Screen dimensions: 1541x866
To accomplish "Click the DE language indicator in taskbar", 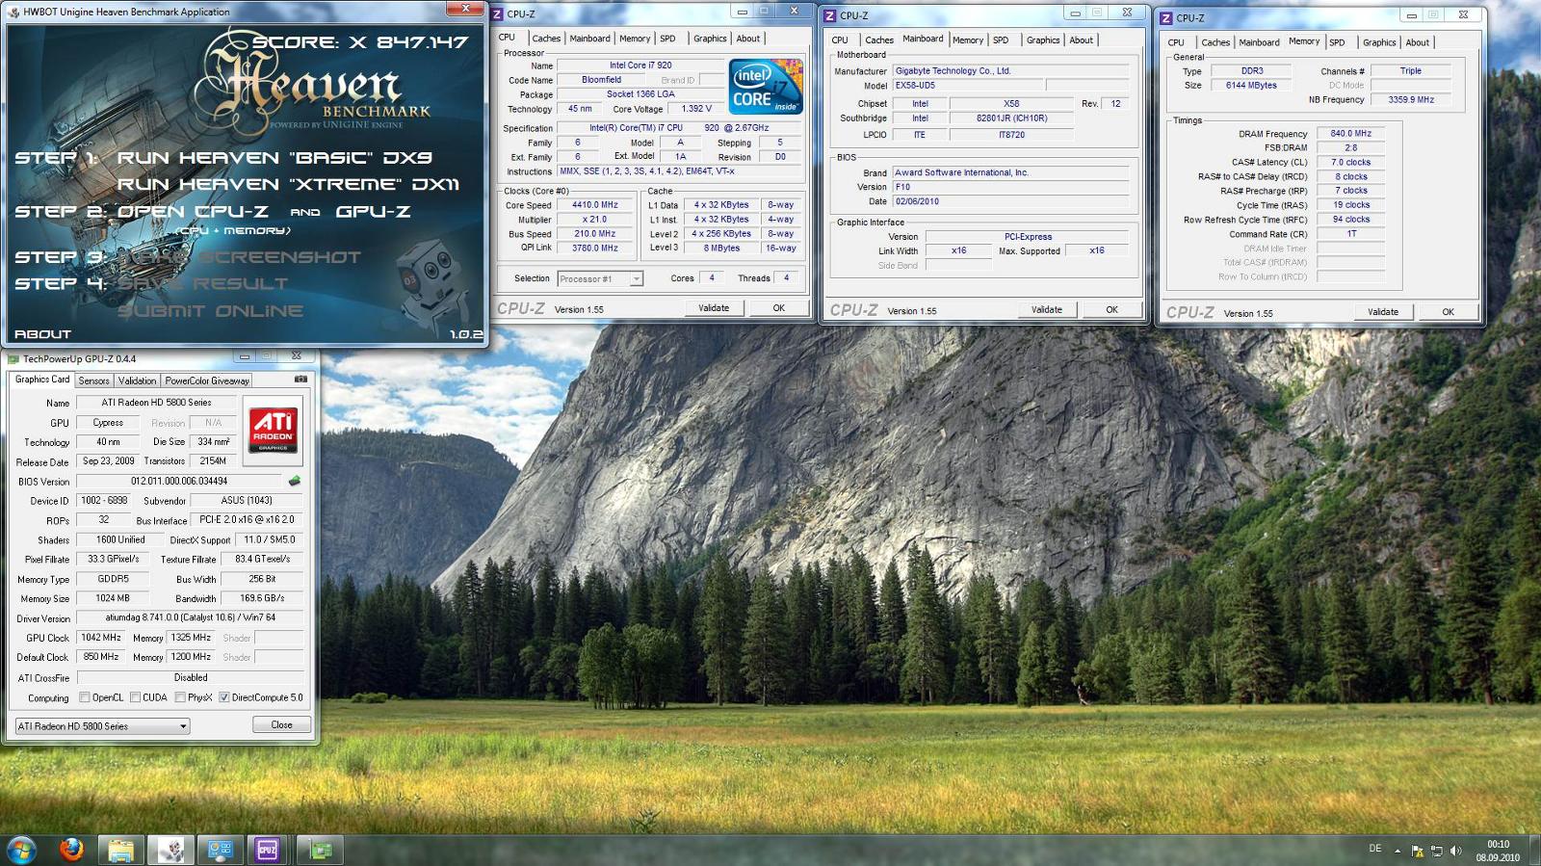I will coord(1375,849).
